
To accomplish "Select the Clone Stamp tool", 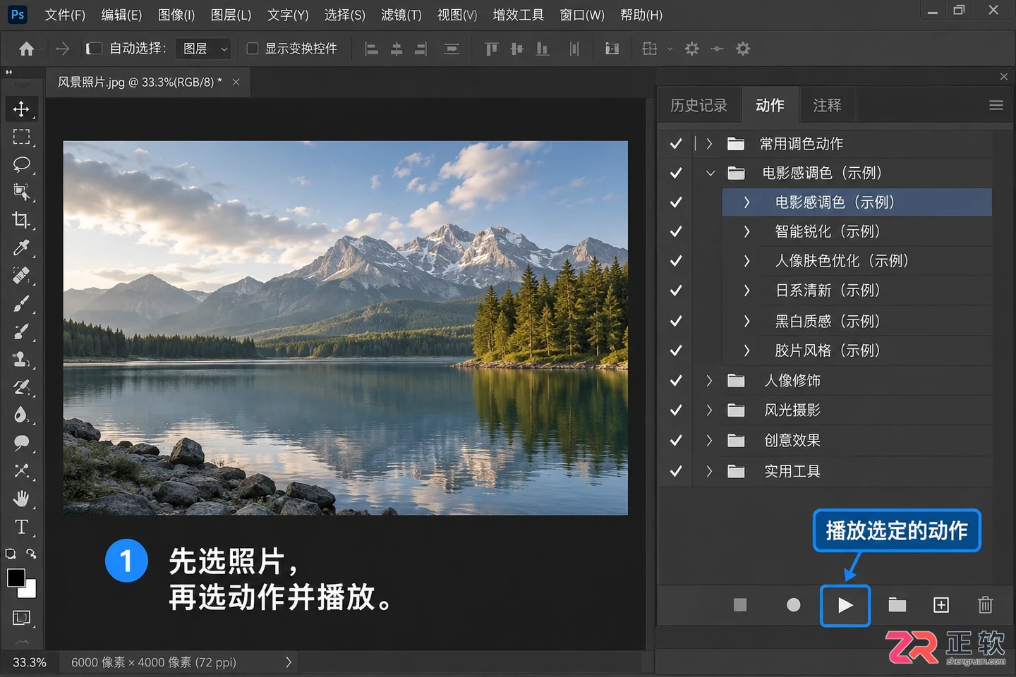I will point(21,359).
